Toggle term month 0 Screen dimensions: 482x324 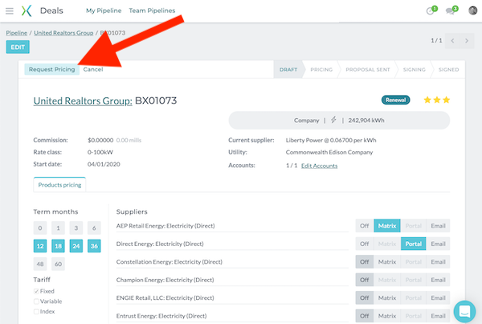(x=40, y=228)
